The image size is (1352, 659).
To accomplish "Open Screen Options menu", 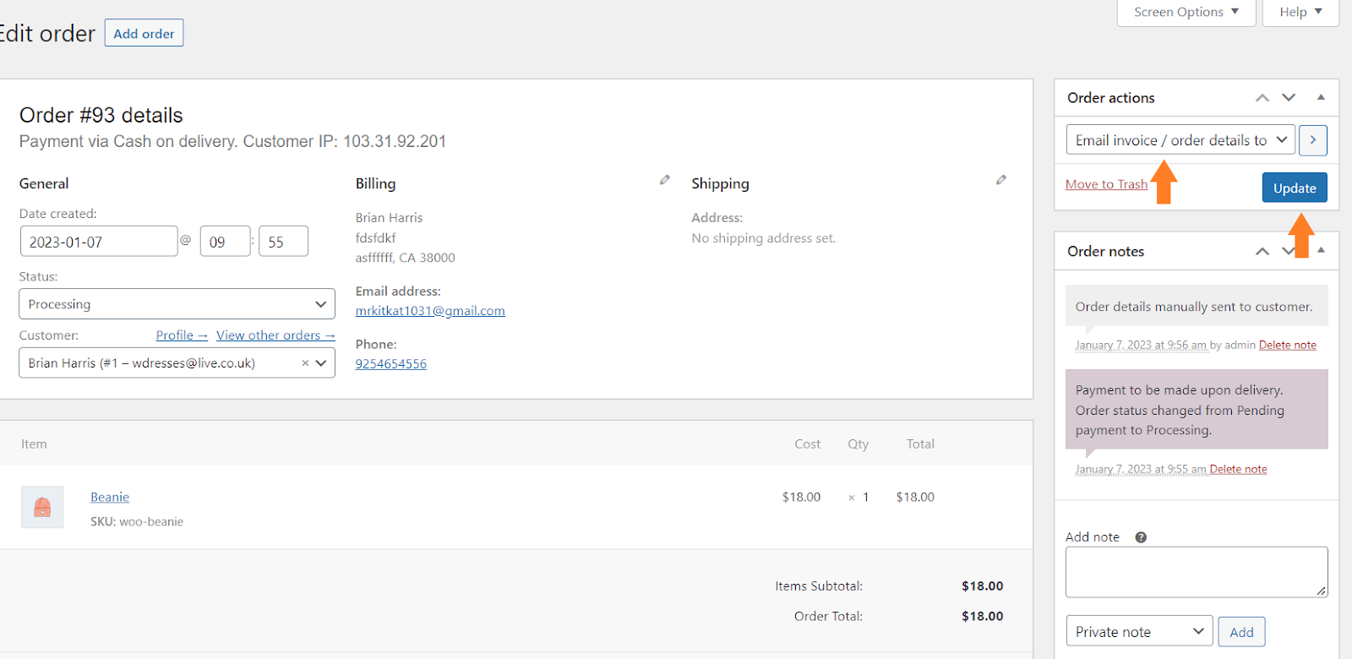I will (x=1186, y=12).
